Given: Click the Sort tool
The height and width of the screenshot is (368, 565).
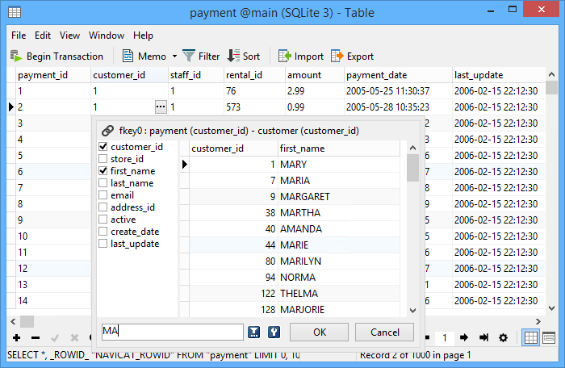Looking at the screenshot, I should [x=244, y=56].
